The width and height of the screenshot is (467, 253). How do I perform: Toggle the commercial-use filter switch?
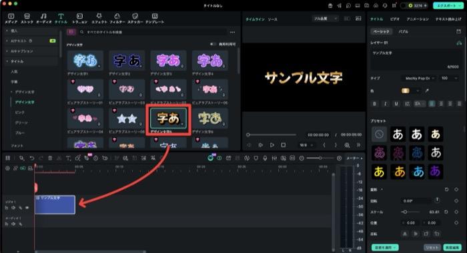click(213, 44)
